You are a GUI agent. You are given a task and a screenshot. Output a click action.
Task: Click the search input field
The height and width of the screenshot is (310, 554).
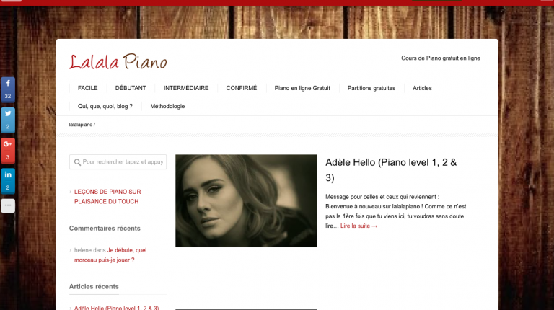(118, 162)
